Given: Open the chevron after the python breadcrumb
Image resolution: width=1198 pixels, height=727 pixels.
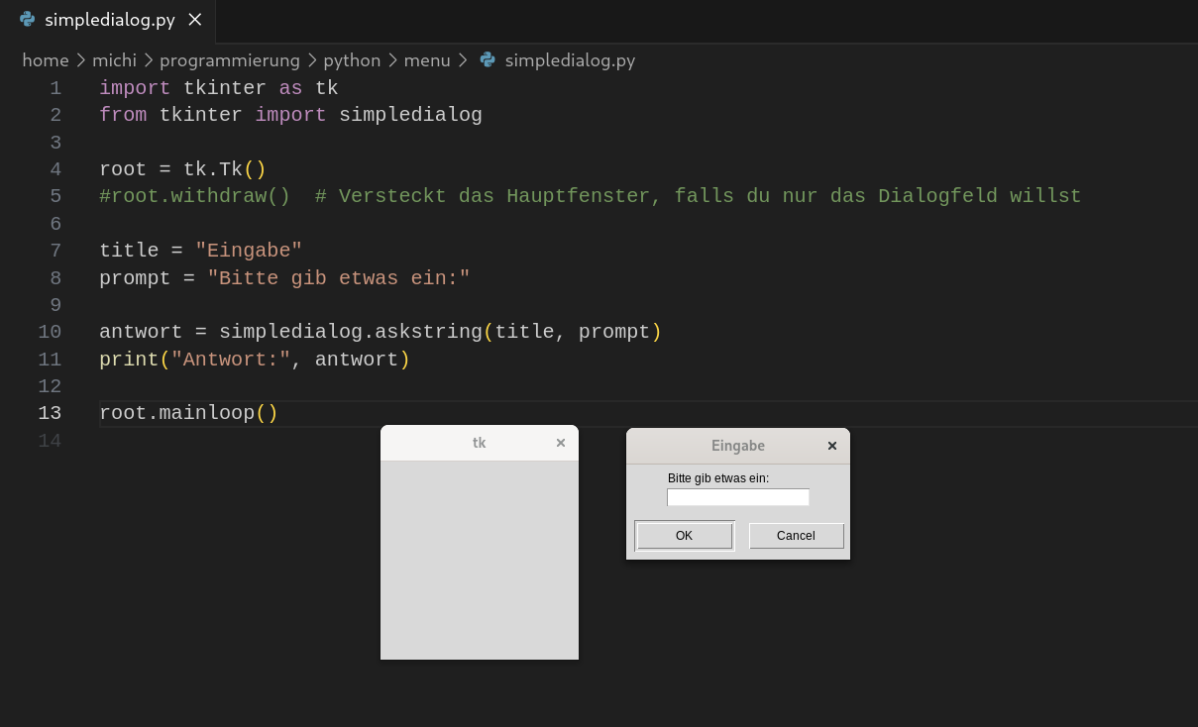Looking at the screenshot, I should pos(392,59).
